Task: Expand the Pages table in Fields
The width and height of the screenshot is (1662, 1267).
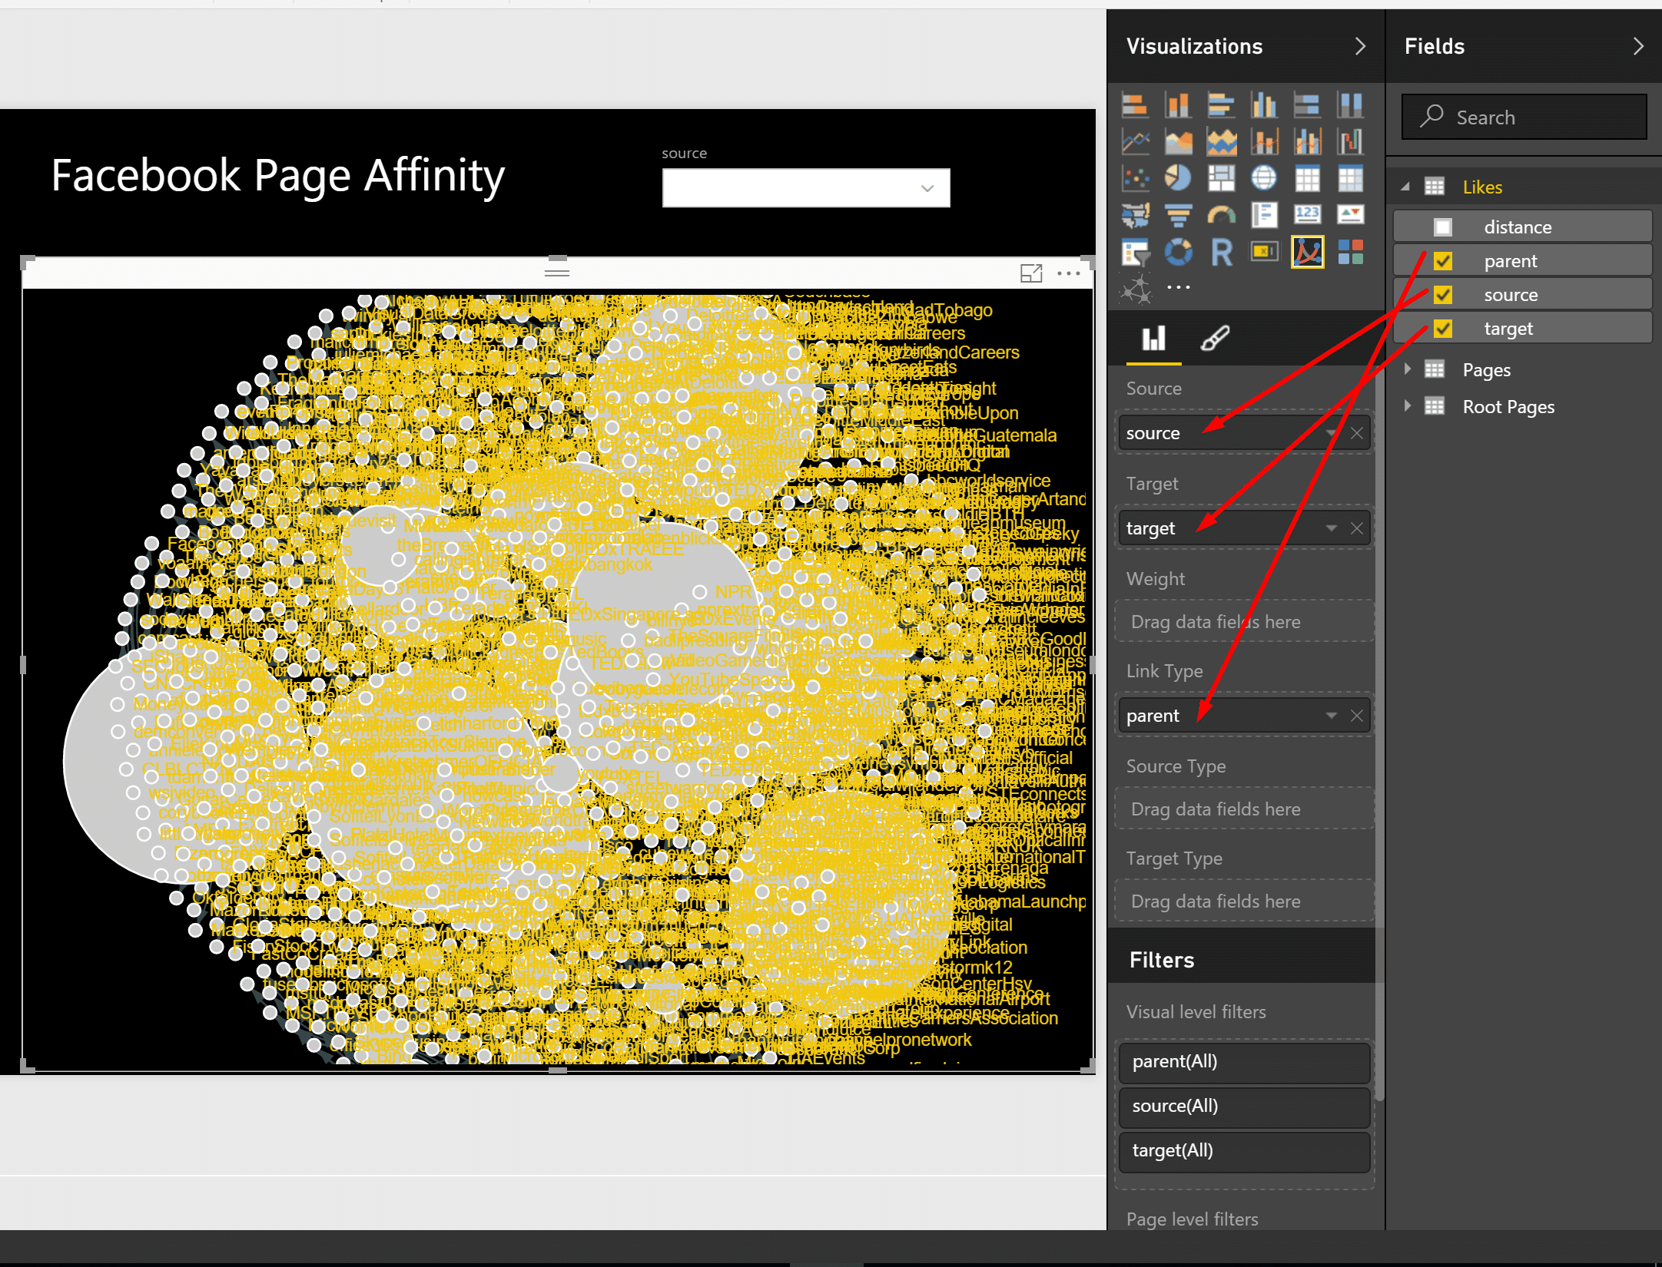Action: pos(1408,369)
